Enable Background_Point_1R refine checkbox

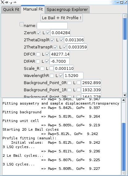coord(70,90)
